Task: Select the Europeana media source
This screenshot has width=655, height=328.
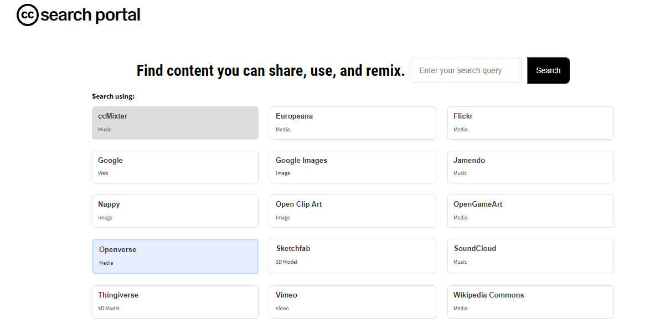Action: [353, 122]
